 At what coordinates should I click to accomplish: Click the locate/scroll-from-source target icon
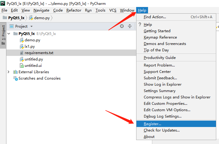(122, 26)
